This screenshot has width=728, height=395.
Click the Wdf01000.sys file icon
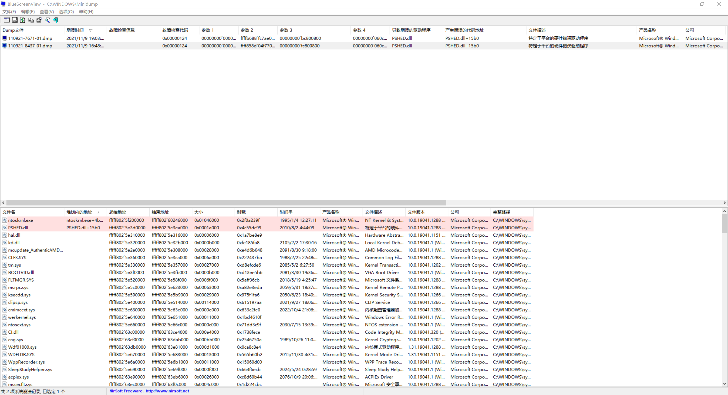tap(5, 347)
